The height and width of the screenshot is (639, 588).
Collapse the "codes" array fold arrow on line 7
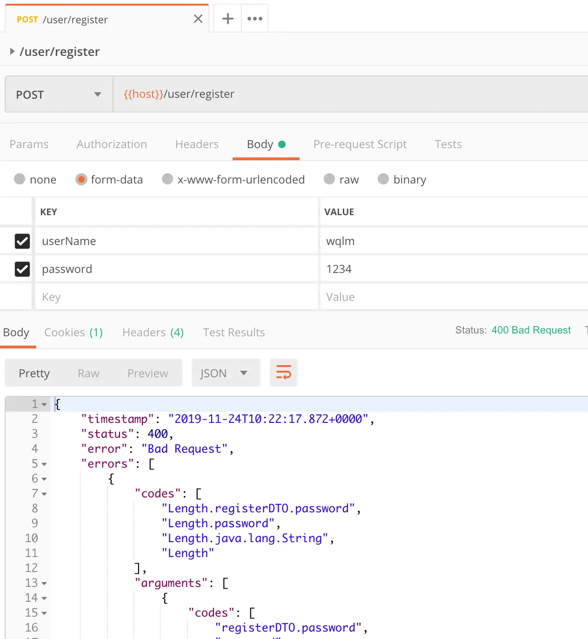pos(44,494)
